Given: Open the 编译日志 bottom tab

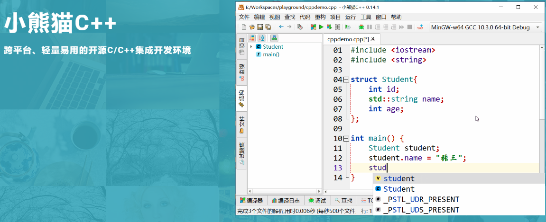Looking at the screenshot, I should 286,200.
